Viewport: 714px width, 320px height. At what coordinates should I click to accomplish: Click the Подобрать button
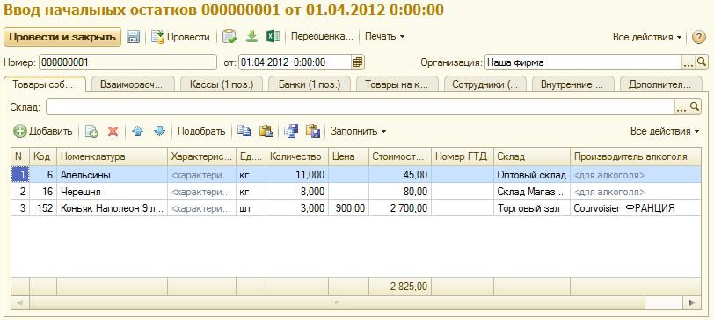[201, 132]
